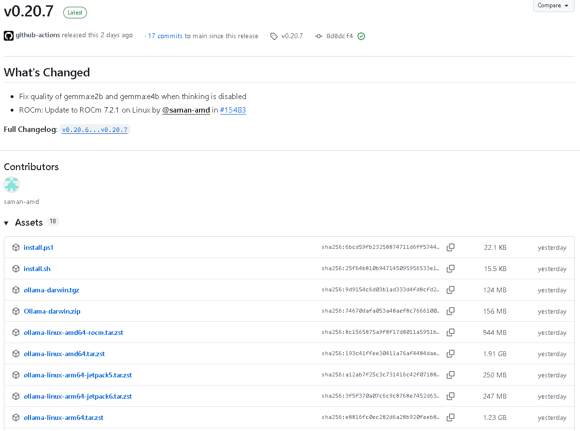Copy sha256 hash for ollama-linux-arm64-jetpack5.tar.zst
580x431 pixels.
(451, 375)
